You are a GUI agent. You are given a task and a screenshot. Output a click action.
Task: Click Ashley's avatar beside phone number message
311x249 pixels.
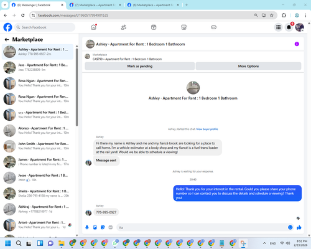(88, 213)
